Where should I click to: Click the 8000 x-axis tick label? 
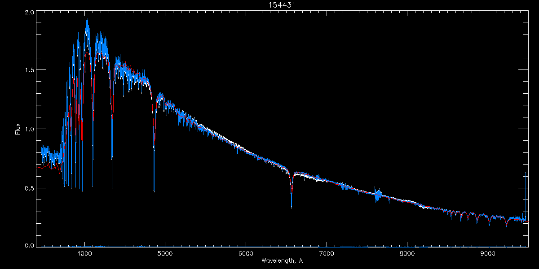[407, 252]
